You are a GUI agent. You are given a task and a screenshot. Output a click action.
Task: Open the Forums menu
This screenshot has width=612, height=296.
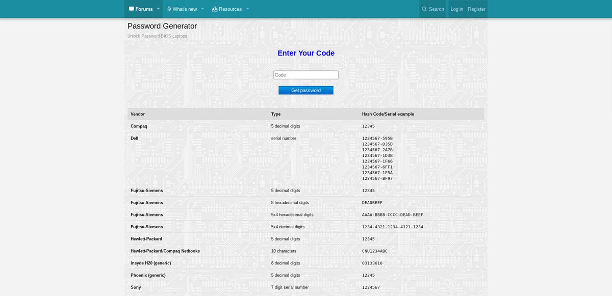(x=142, y=9)
